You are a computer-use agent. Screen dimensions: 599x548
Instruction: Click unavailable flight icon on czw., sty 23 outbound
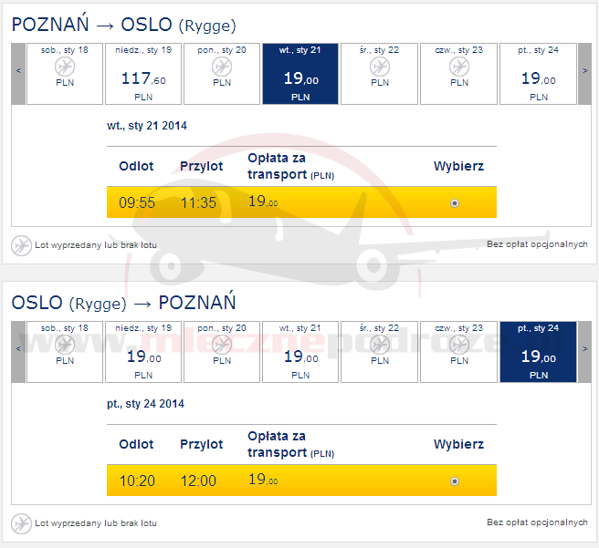tap(459, 67)
